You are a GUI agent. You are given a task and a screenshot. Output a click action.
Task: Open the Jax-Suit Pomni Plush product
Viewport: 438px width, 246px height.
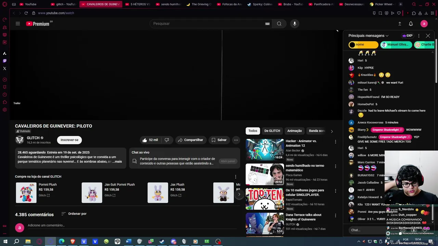(92, 193)
